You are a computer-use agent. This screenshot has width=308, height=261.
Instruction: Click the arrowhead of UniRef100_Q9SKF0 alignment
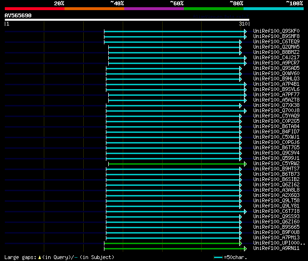coord(245,31)
